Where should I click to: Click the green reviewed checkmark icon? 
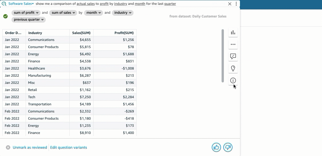coord(5,16)
